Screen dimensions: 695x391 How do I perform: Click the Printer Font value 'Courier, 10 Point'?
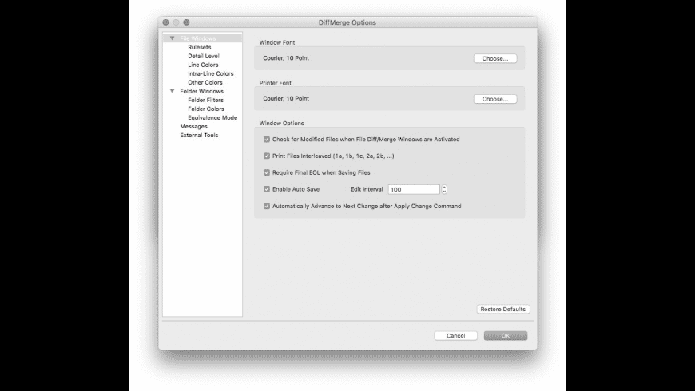click(x=286, y=98)
